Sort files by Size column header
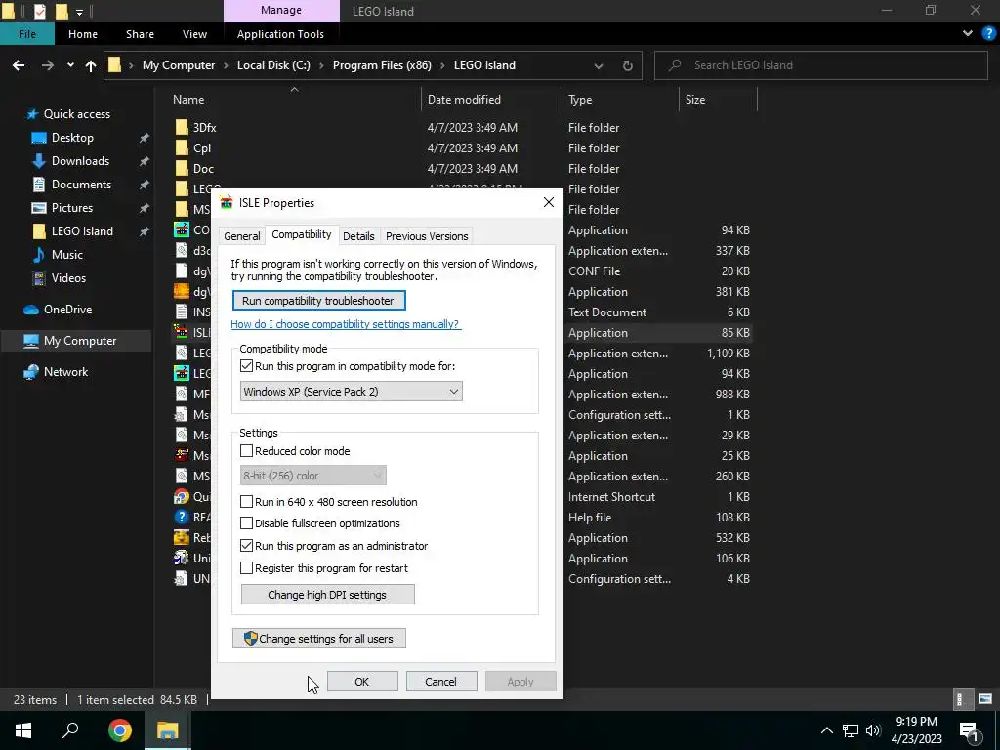 (718, 100)
